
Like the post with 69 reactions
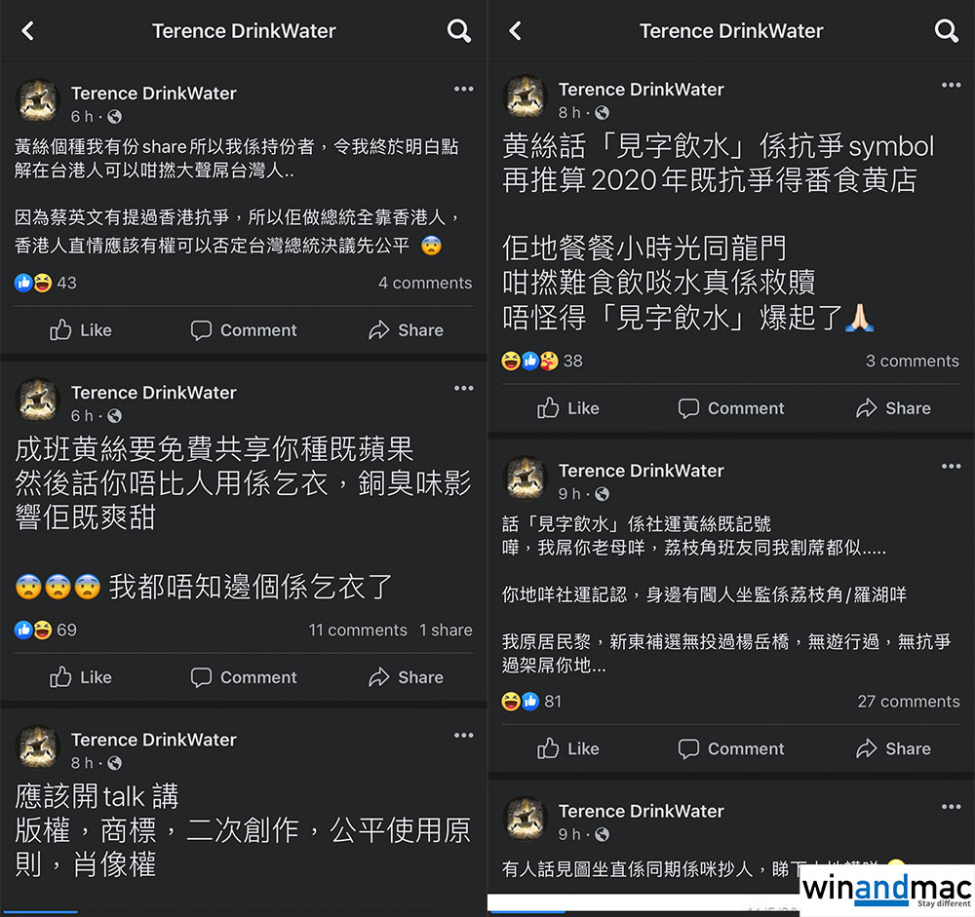point(81,677)
